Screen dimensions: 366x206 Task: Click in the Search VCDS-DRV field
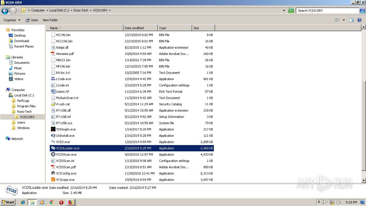tap(328, 11)
